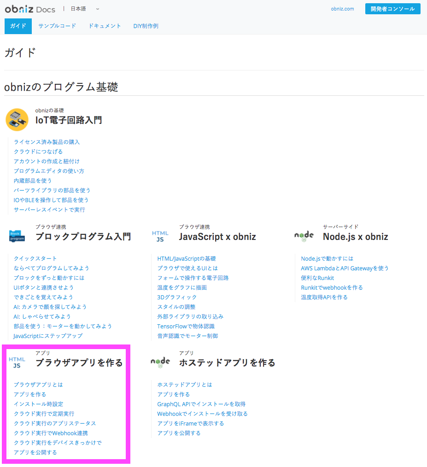The height and width of the screenshot is (467, 427).
Task: Click the language dropdown chevron arrow
Action: (x=98, y=9)
